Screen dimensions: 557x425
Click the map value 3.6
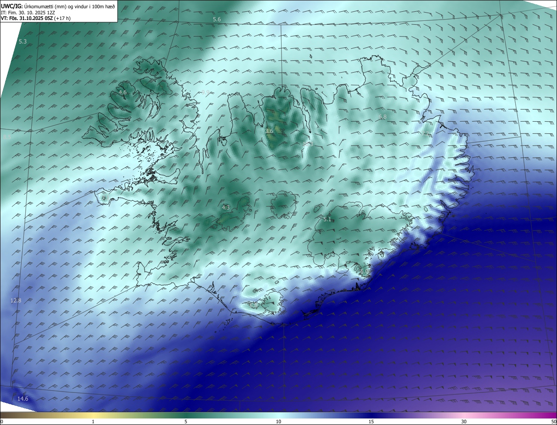pyautogui.click(x=269, y=131)
